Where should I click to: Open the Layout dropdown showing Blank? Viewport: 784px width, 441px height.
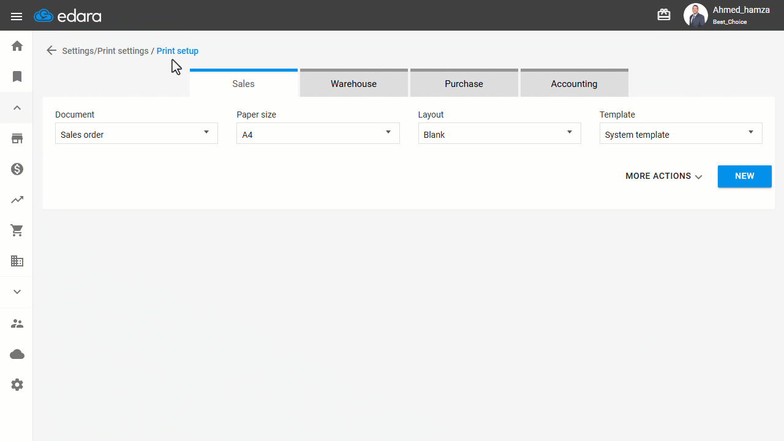click(x=500, y=134)
